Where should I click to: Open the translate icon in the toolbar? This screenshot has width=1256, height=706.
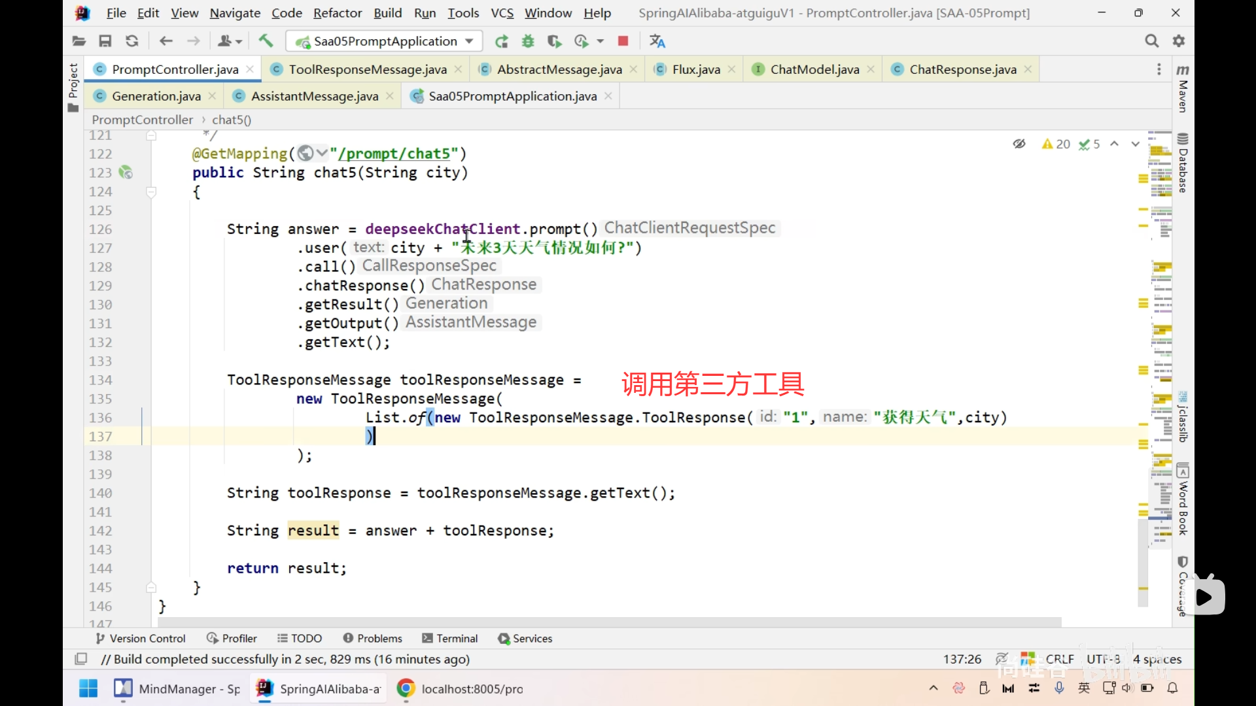tap(657, 41)
